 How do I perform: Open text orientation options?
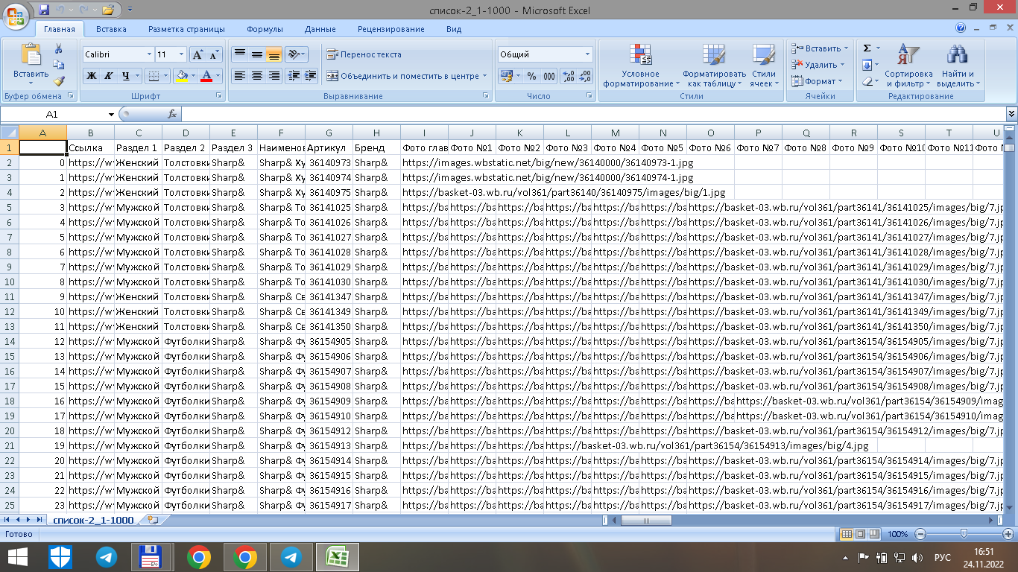[296, 54]
